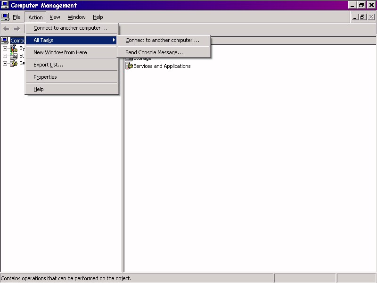This screenshot has height=283, width=377.
Task: Restore the inner console window
Action: coord(362,17)
